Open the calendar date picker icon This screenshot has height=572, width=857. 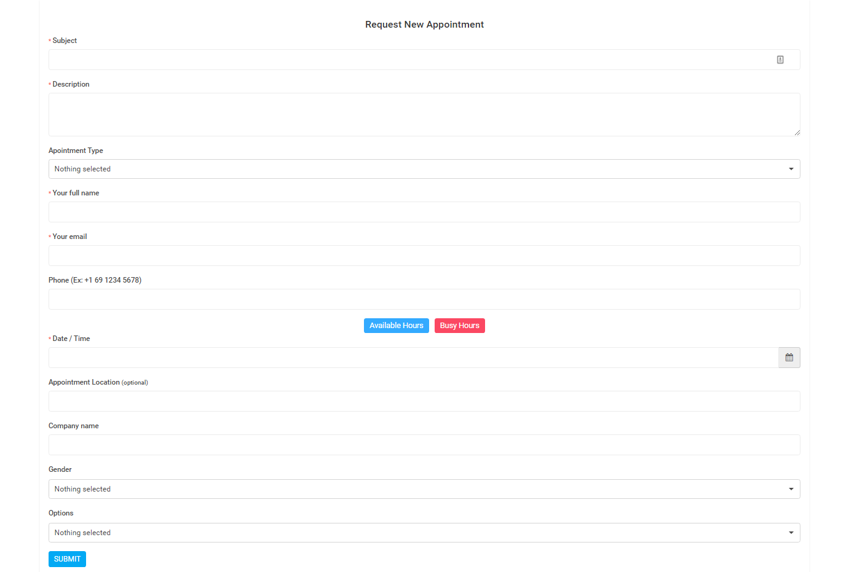click(x=789, y=358)
